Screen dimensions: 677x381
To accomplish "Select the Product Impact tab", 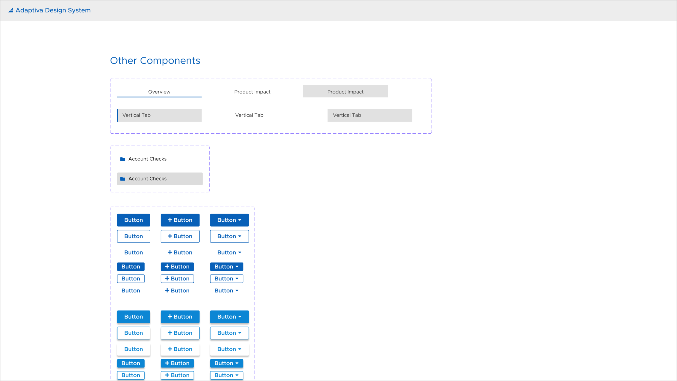I will (x=252, y=92).
